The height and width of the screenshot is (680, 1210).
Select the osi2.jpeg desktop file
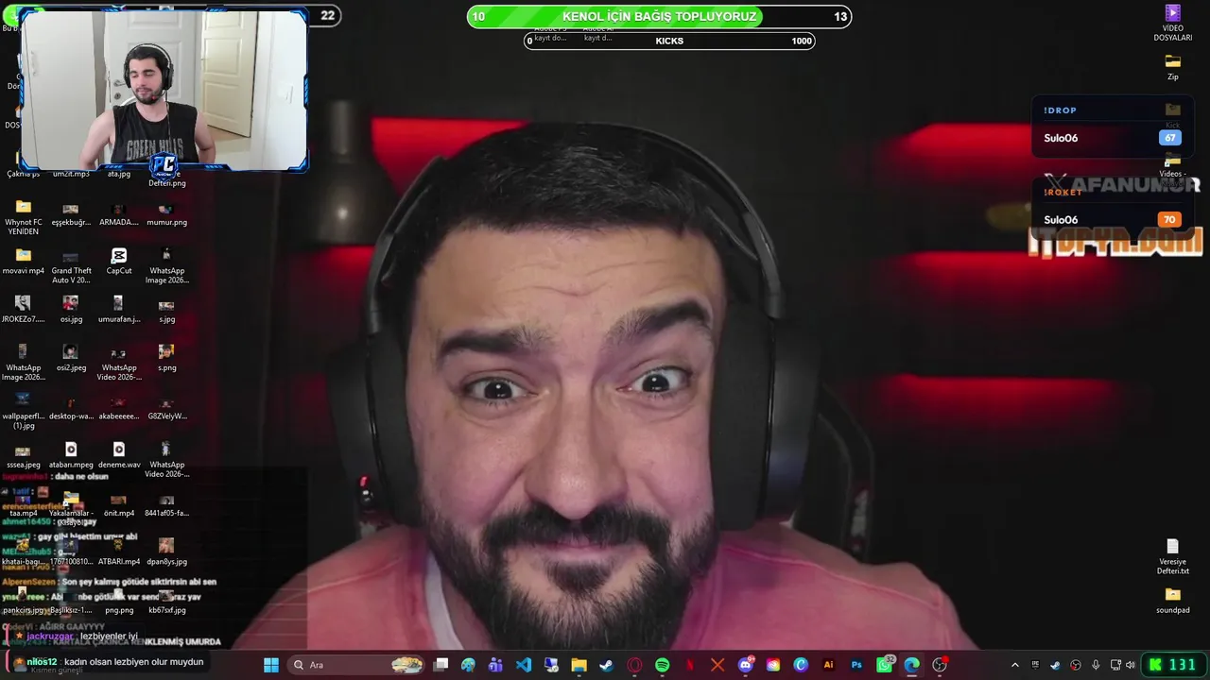click(71, 358)
